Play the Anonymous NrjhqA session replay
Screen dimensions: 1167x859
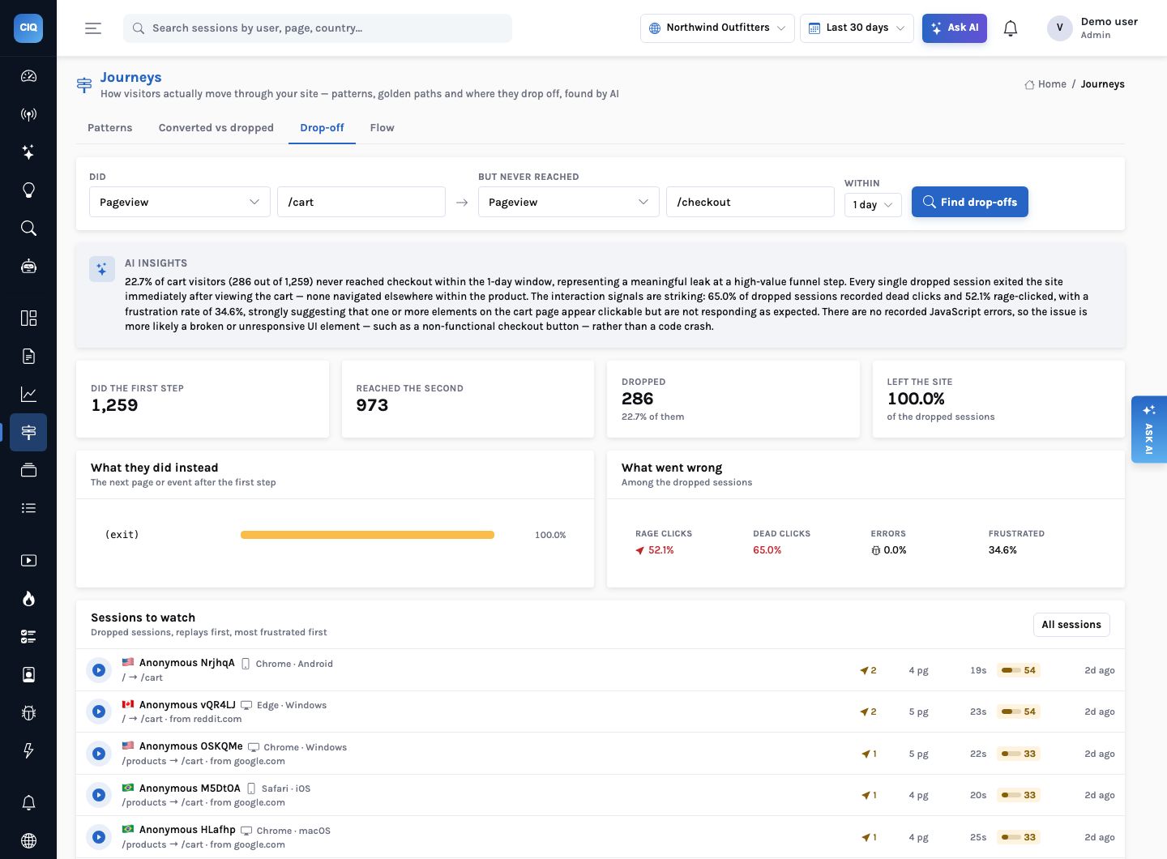click(99, 670)
